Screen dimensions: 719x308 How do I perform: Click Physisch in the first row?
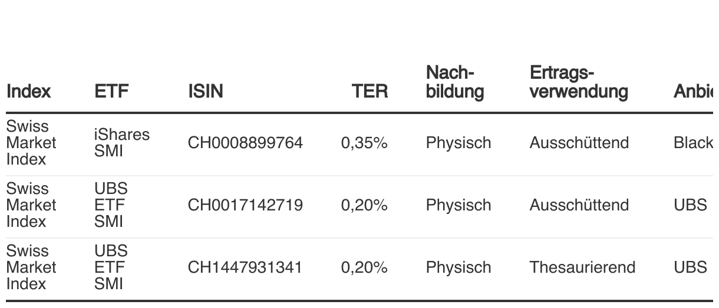459,143
